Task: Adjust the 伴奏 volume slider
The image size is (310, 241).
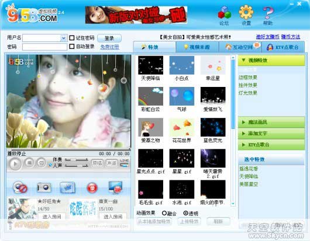Action: [77, 159]
